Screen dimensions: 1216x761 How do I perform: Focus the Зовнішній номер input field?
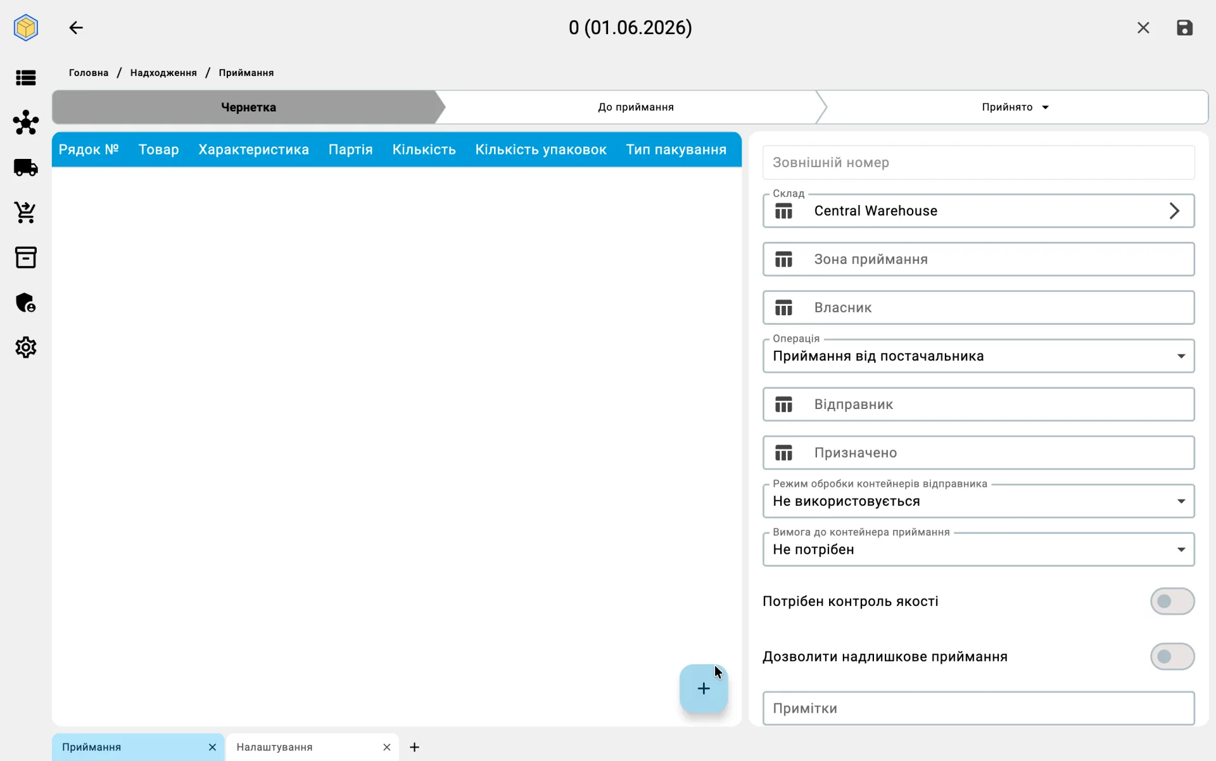(x=978, y=163)
